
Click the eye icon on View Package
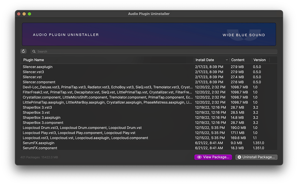(x=199, y=157)
